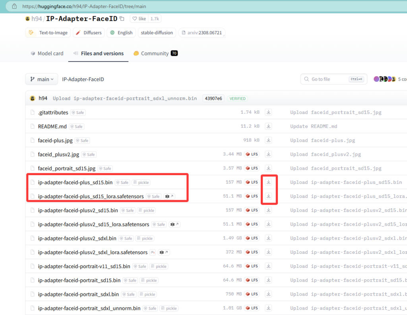Open ip-adapter-faceid-portrait_sdxl_unnorm.bin file page
Screen dimensions: 407x315
[x=89, y=308]
